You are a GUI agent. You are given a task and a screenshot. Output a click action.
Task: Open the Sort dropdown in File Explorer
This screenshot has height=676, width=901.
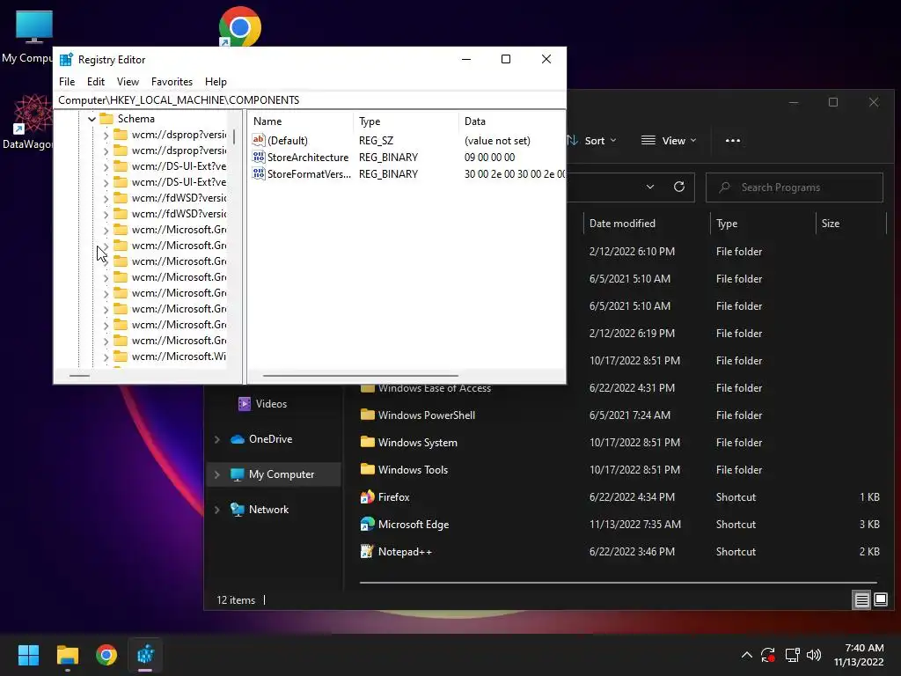tap(591, 141)
